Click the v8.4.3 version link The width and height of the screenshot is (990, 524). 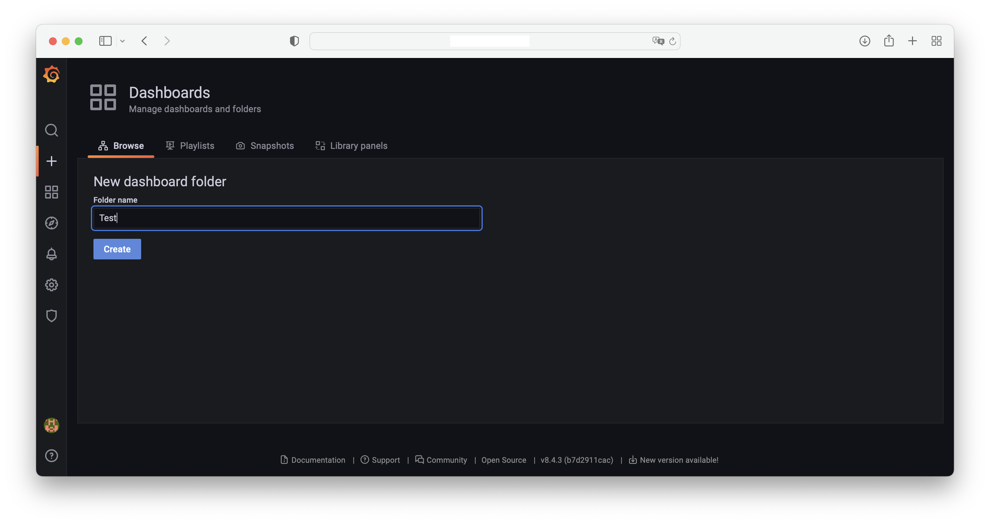coord(577,460)
